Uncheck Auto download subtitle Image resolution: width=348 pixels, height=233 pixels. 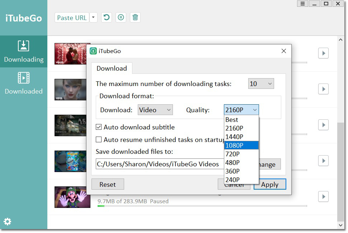(99, 127)
